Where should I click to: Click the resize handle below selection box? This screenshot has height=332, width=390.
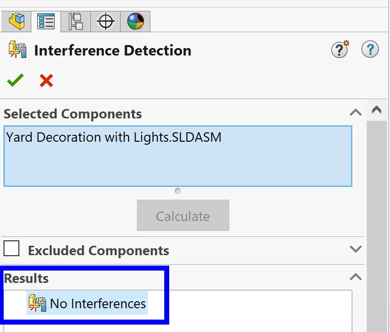[x=178, y=191]
